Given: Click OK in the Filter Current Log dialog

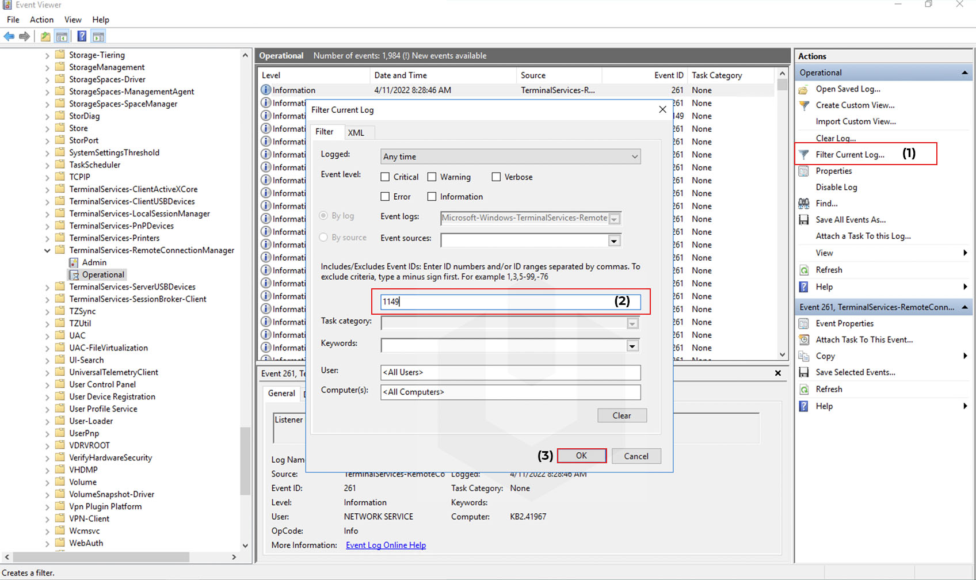Looking at the screenshot, I should (581, 455).
